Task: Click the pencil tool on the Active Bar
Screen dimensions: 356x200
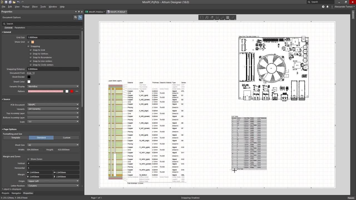Action: (233, 17)
